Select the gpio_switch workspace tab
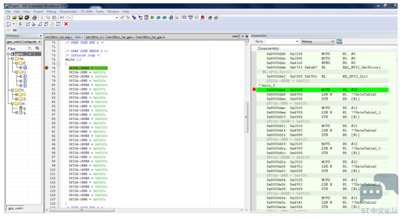The height and width of the screenshot is (219, 403). [15, 208]
